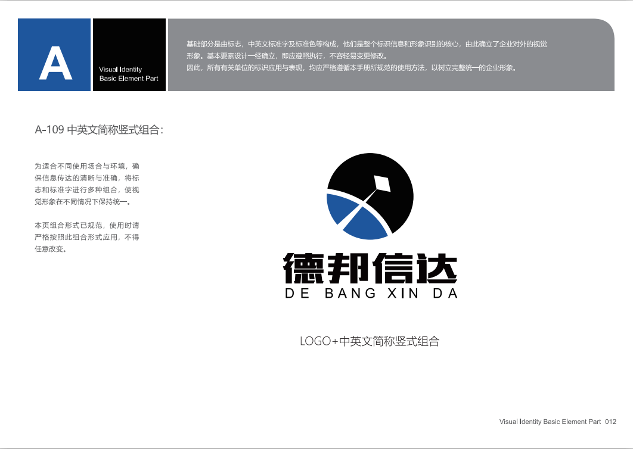Click the gray header banner description text

click(x=367, y=56)
